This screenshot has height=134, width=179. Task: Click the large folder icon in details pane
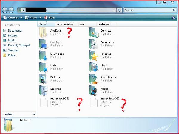point(8,125)
